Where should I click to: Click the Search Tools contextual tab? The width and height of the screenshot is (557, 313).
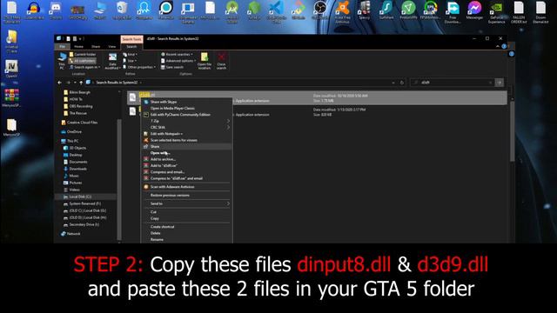131,39
